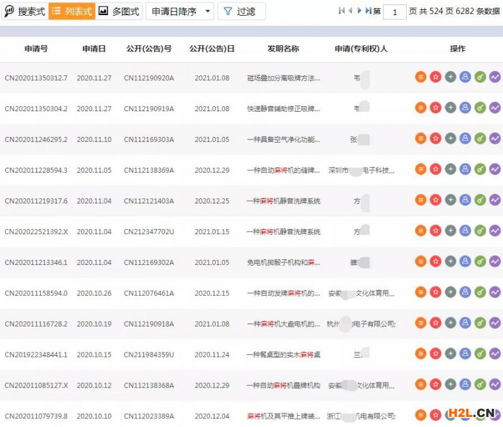Open patent title 一种餐桌型的实木麻将桌

[x=284, y=355]
